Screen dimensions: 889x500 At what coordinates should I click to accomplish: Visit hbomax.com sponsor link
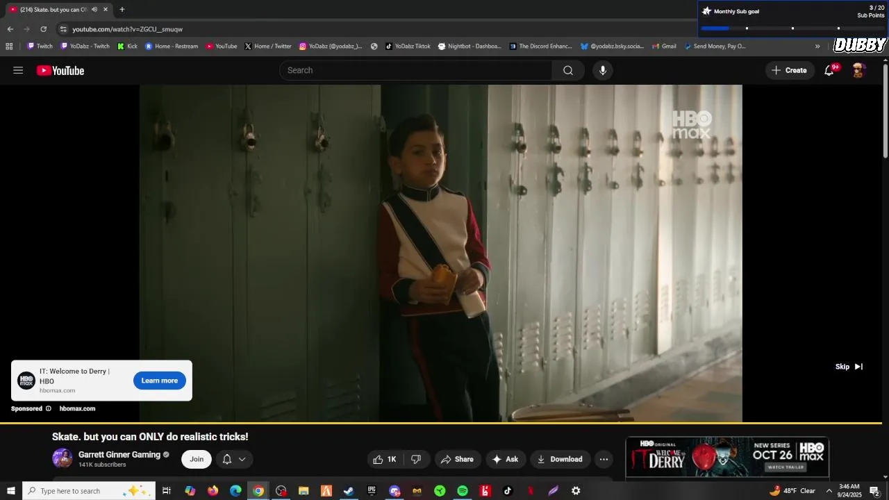coord(77,408)
